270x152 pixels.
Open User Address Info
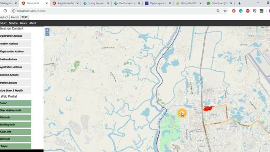coord(16,110)
